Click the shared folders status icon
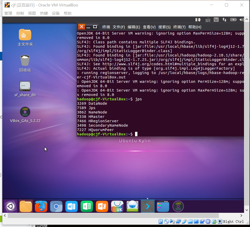This screenshot has height=227, width=250. click(x=190, y=222)
